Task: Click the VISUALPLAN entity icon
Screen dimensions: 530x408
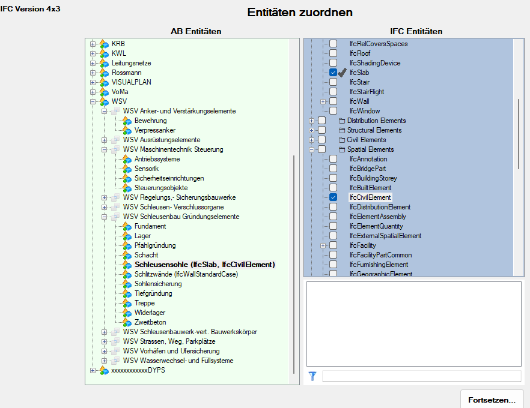Action: (104, 82)
